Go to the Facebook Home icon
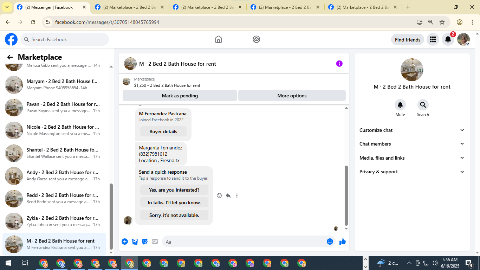 219,39
